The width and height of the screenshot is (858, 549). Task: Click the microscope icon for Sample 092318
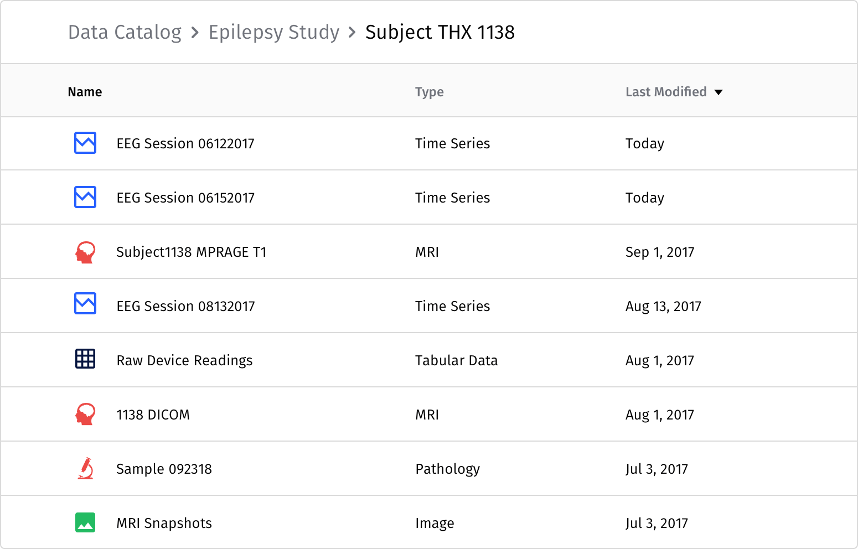[x=85, y=468]
